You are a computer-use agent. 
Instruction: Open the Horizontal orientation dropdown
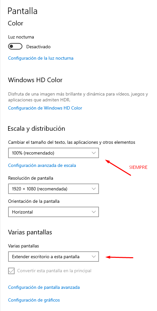point(54,212)
